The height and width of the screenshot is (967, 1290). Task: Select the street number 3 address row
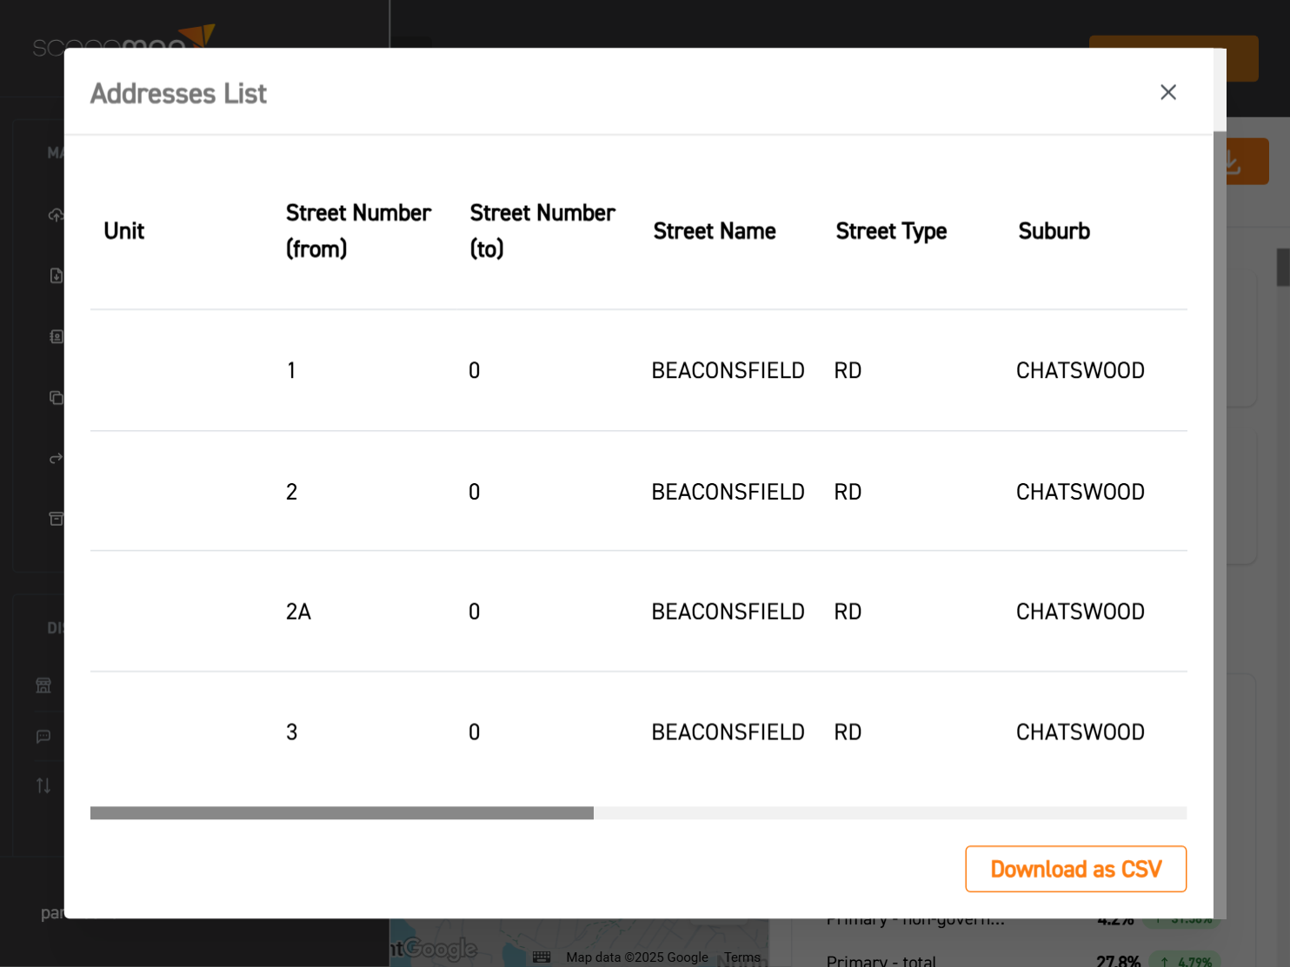638,732
